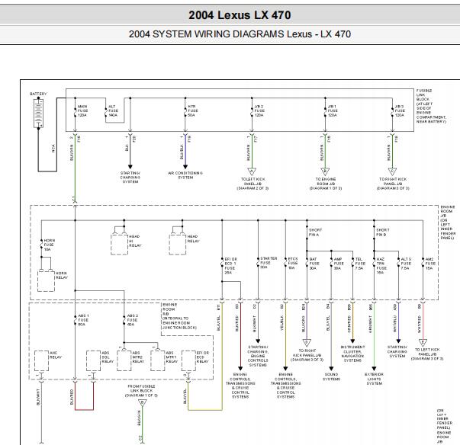Click the 'AIR CONDITIONING SYSTEM' destination text
460x445 pixels.
tap(185, 175)
